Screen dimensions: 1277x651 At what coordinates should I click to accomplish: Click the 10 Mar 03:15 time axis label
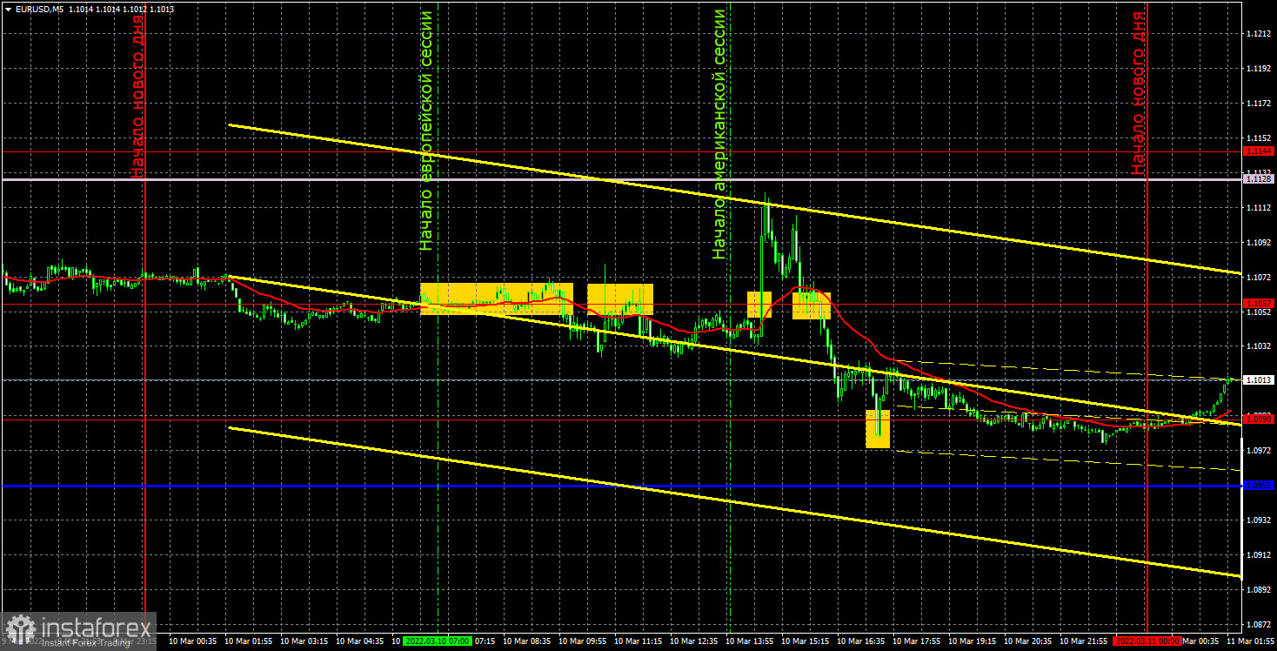point(304,641)
